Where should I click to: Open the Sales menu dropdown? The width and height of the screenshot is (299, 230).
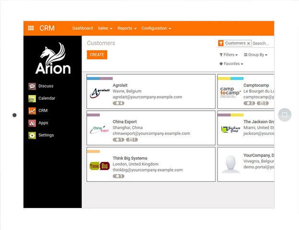coord(105,28)
